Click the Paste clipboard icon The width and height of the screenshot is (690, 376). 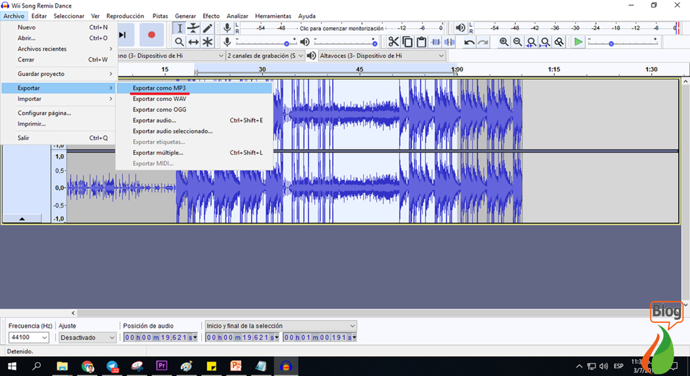tap(421, 42)
